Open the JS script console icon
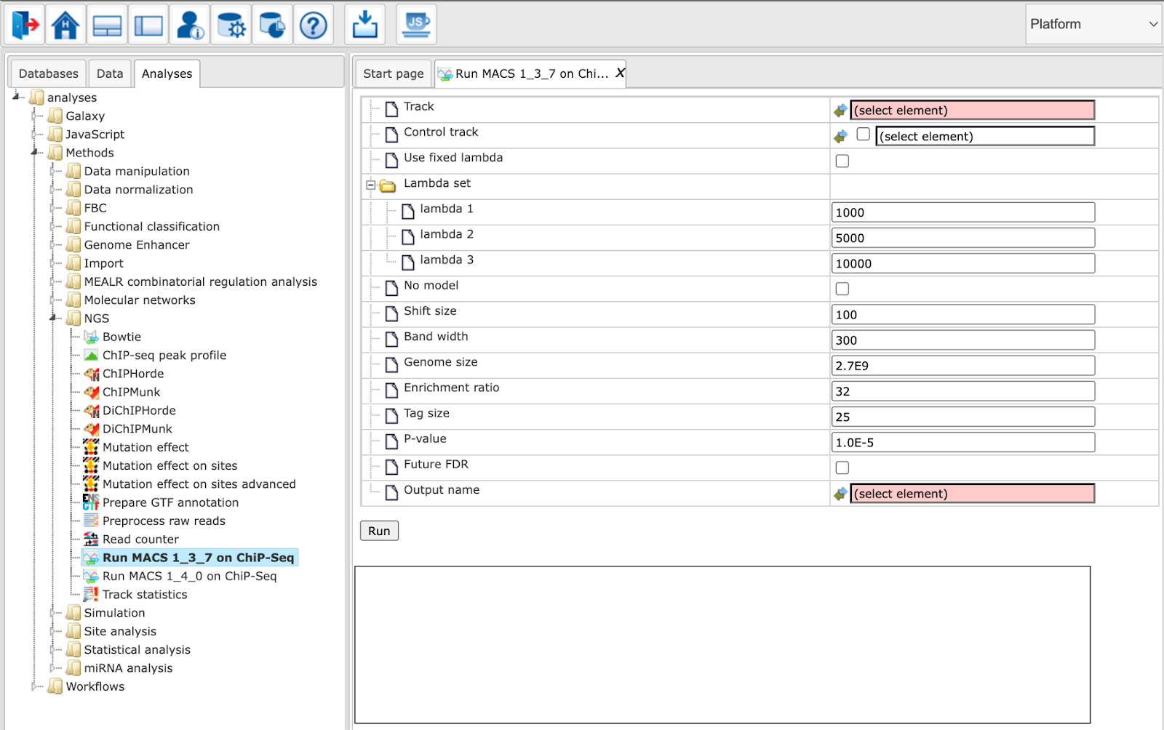This screenshot has width=1164, height=730. (x=417, y=25)
